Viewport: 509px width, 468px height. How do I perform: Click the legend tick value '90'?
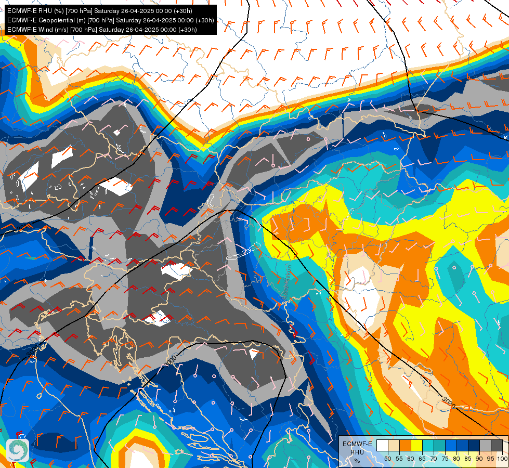pyautogui.click(x=479, y=459)
